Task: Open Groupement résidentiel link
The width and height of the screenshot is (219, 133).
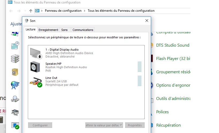Action: coord(173,72)
